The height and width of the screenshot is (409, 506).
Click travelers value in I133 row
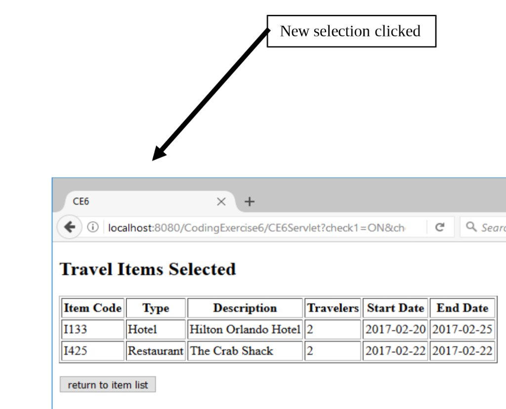pyautogui.click(x=333, y=329)
